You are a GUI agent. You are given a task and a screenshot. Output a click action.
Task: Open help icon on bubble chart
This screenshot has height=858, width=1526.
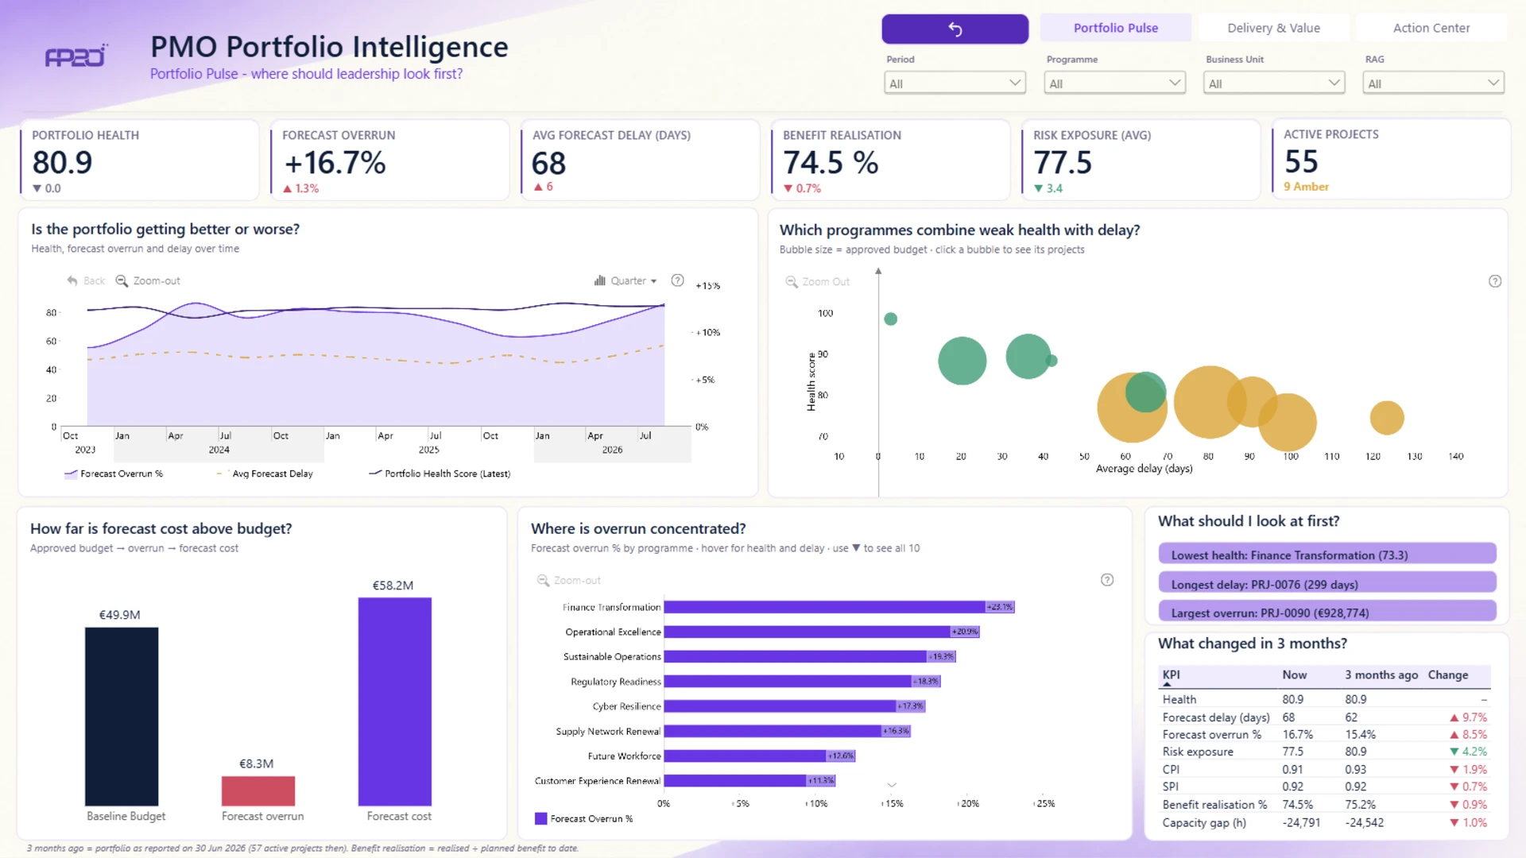pos(1495,281)
